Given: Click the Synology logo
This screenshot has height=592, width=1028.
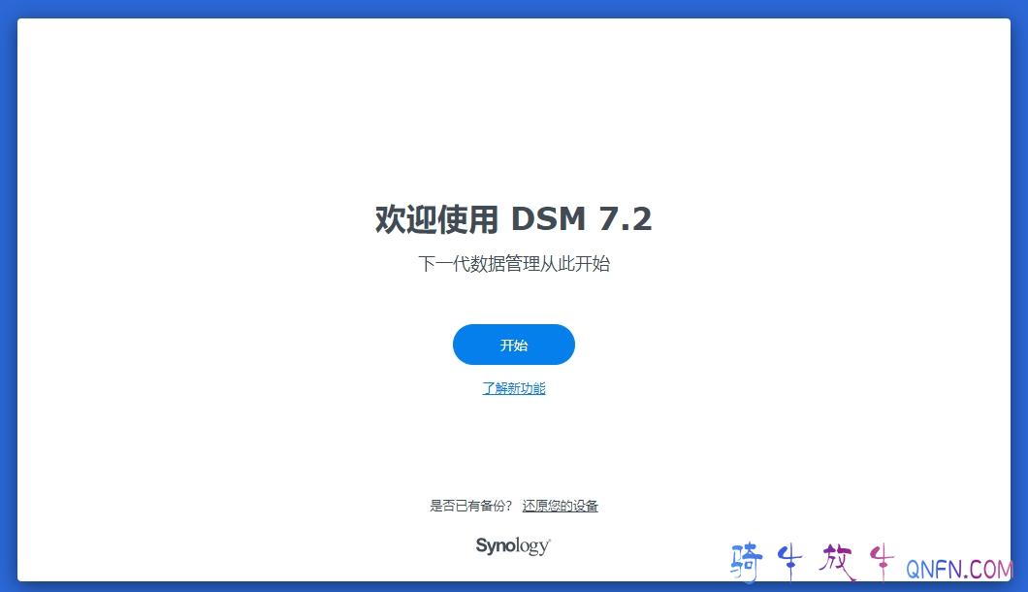Looking at the screenshot, I should point(513,546).
